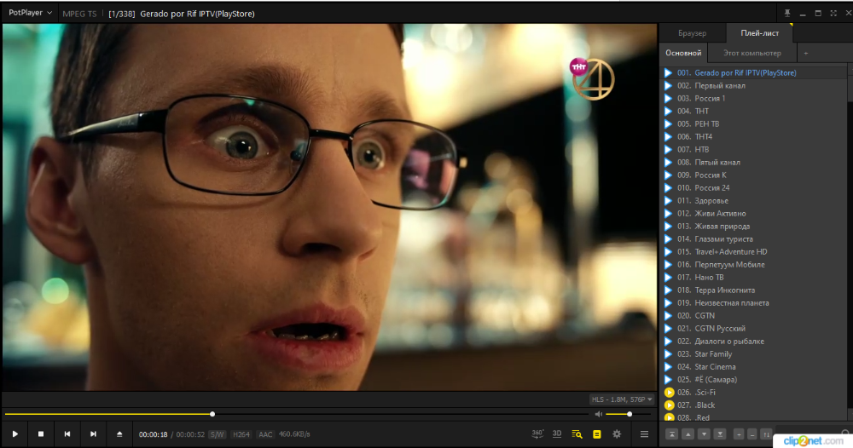The image size is (853, 448).
Task: Click play icon beside 016. Перпетуум Мобиле
Action: coord(669,264)
